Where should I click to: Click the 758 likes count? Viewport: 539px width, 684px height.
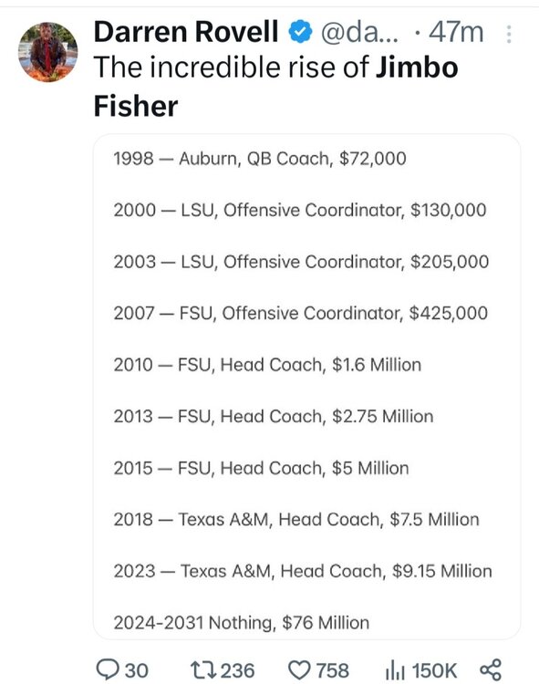332,670
